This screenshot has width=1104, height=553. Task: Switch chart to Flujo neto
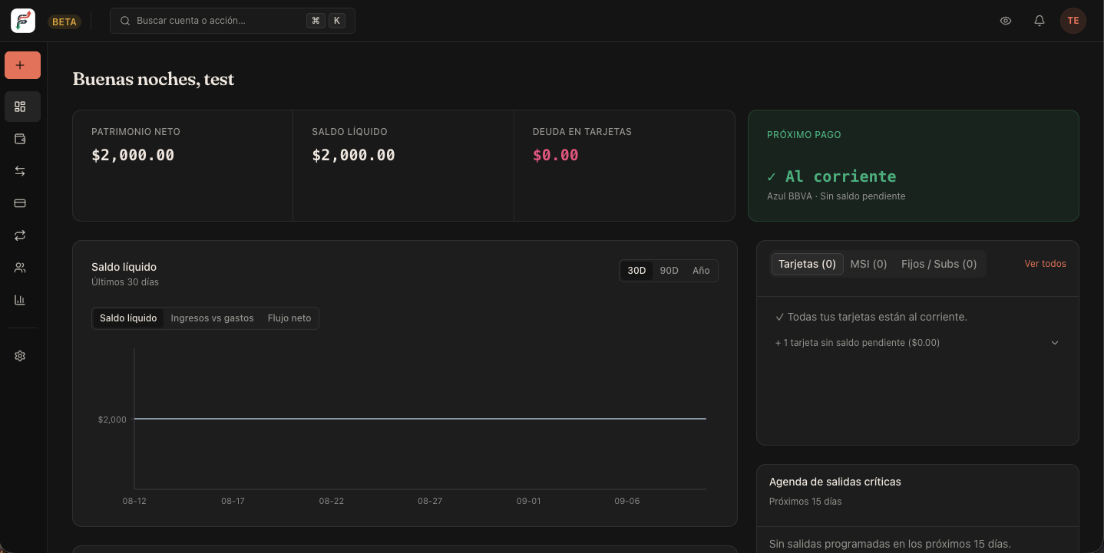click(x=289, y=318)
